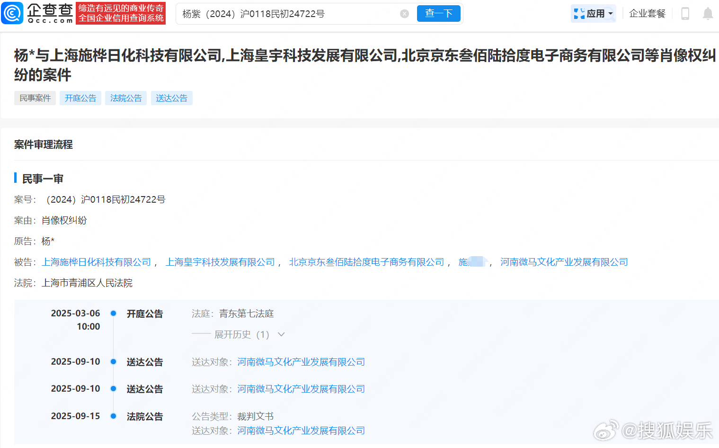Screen dimensions: 719x448
Task: Open 河南微马 link in first 送达公告 row
Action: click(301, 362)
